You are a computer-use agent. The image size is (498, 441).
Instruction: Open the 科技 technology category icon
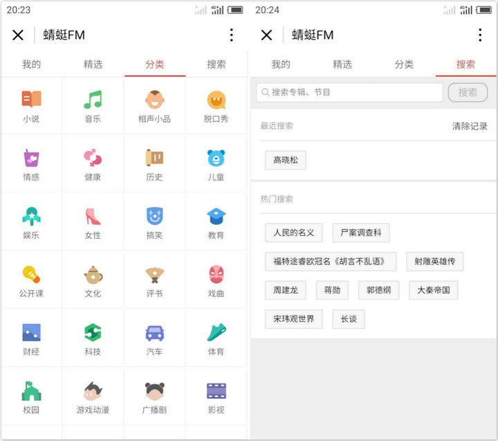coord(93,332)
